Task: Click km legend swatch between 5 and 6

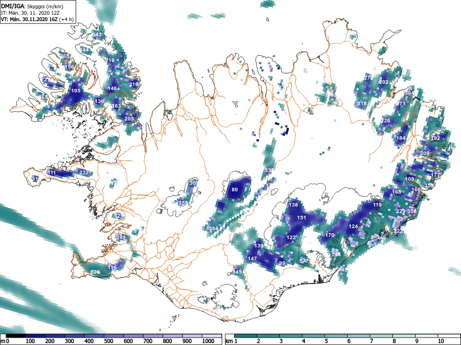Action: click(336, 336)
